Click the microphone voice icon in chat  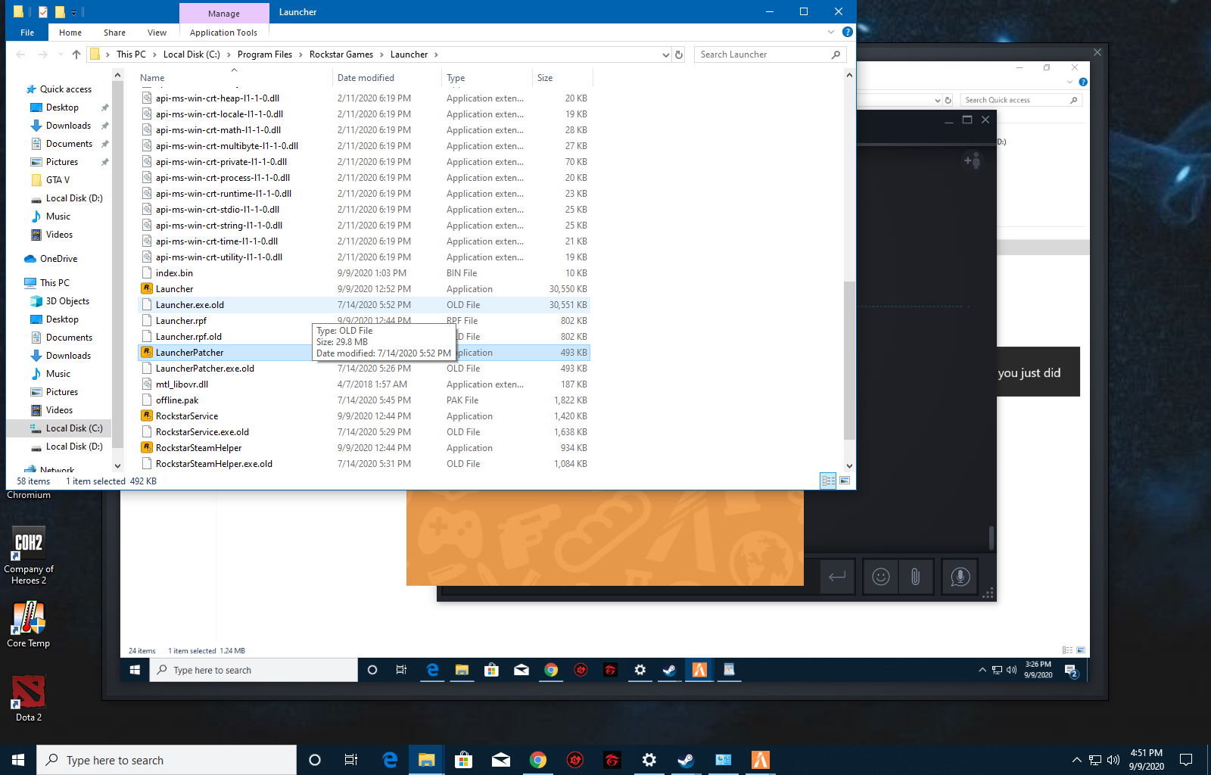point(960,577)
